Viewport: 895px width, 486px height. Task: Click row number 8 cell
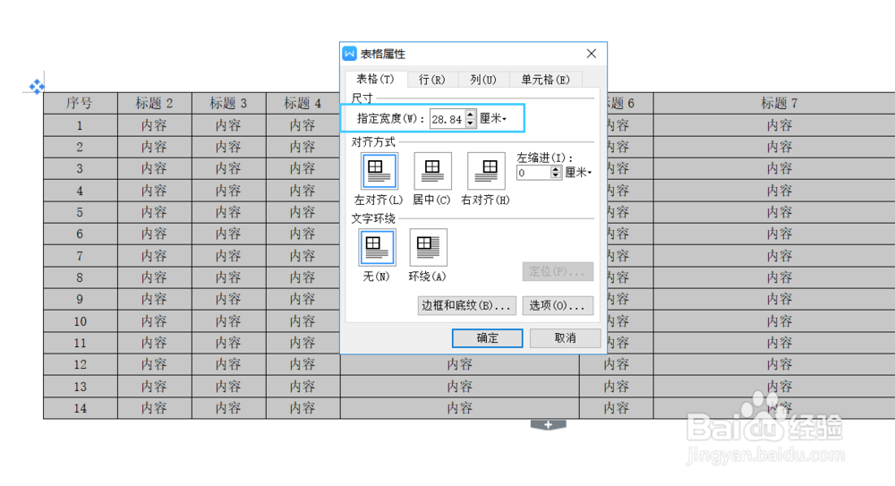(81, 277)
